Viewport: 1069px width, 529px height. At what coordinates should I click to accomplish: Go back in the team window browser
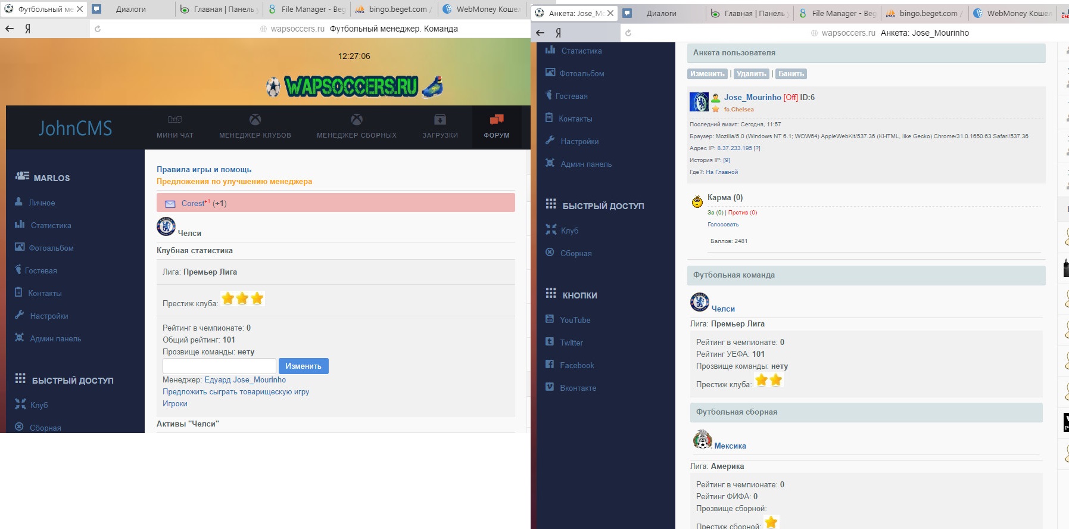10,29
